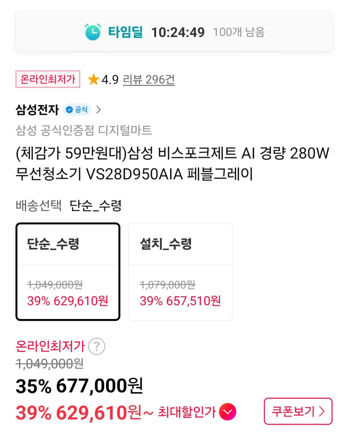Click the 100개 남음 stock text
This screenshot has height=435, width=348.
[x=240, y=32]
